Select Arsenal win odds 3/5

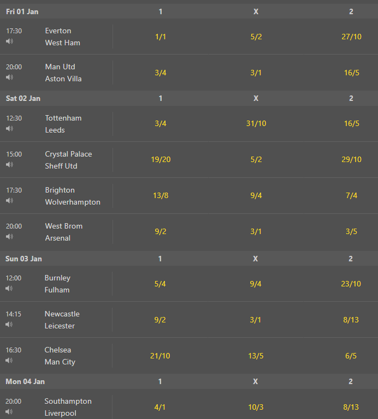(351, 231)
